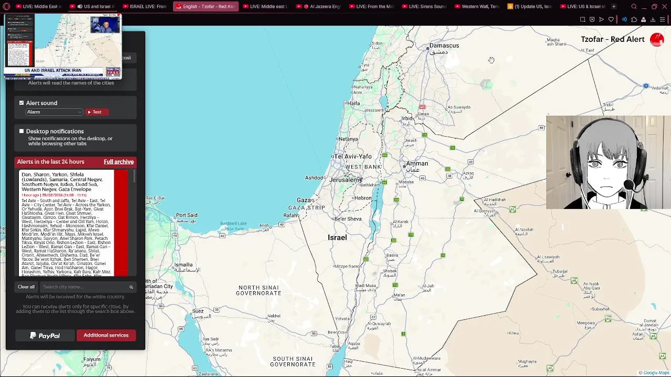The image size is (671, 377).
Task: Click the red Tzofar logo icon
Action: [656, 39]
